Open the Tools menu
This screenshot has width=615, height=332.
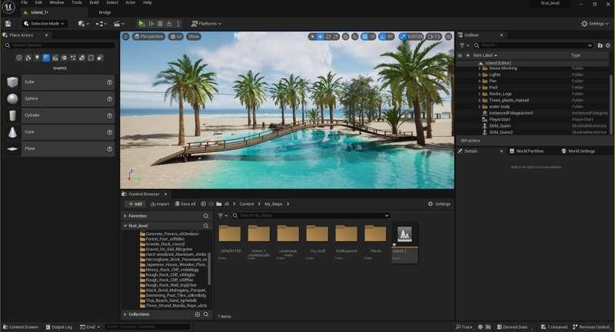(x=77, y=2)
